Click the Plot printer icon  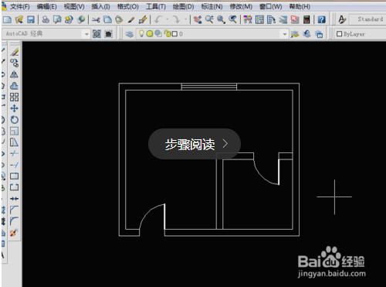[46, 19]
